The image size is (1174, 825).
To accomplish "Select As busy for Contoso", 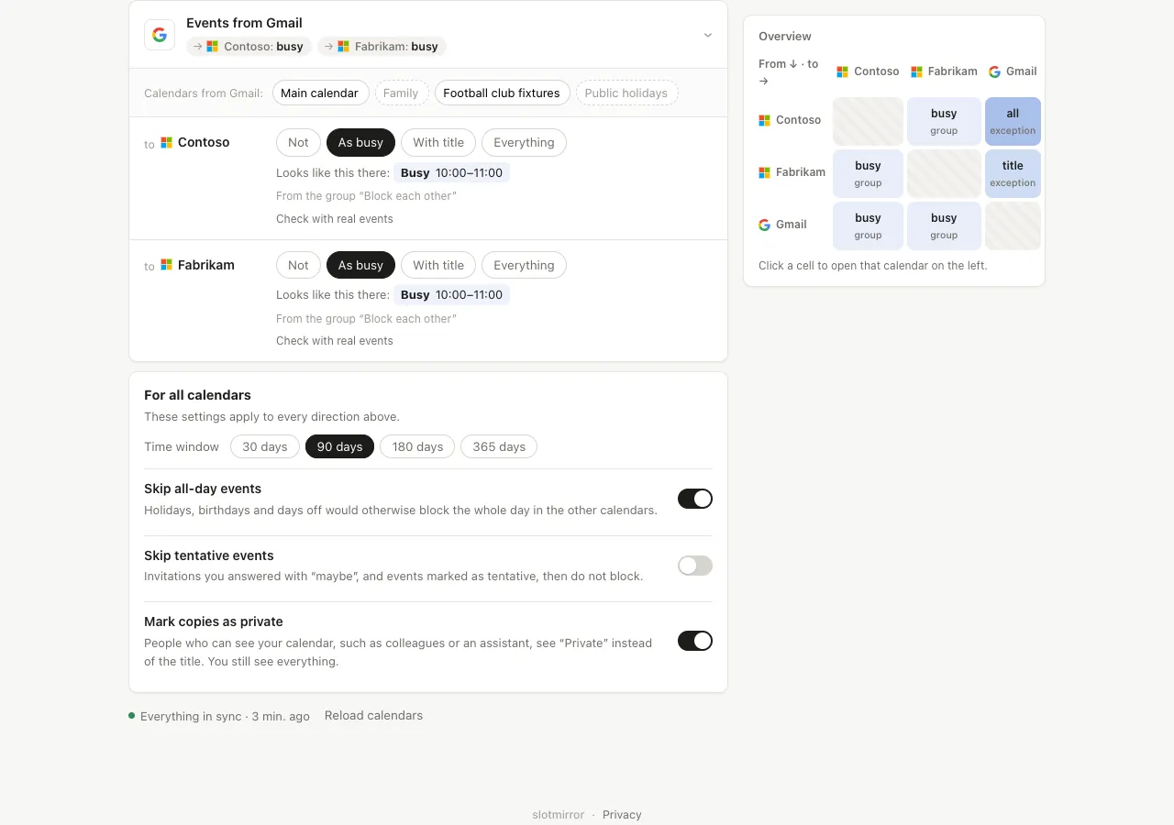I will 360,142.
